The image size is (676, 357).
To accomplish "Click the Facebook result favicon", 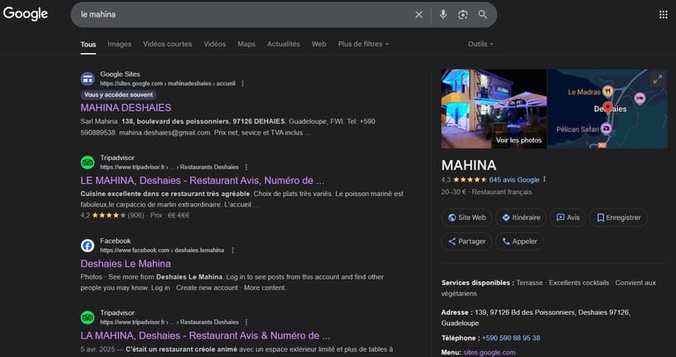I will click(87, 245).
